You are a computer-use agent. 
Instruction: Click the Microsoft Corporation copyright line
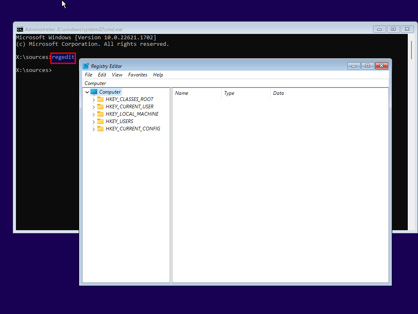tap(93, 44)
